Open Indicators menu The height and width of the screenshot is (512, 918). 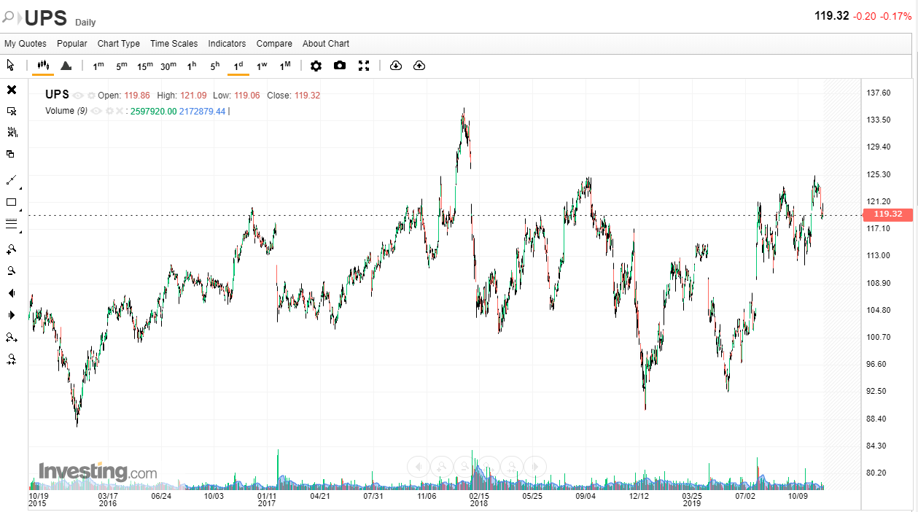coord(227,44)
